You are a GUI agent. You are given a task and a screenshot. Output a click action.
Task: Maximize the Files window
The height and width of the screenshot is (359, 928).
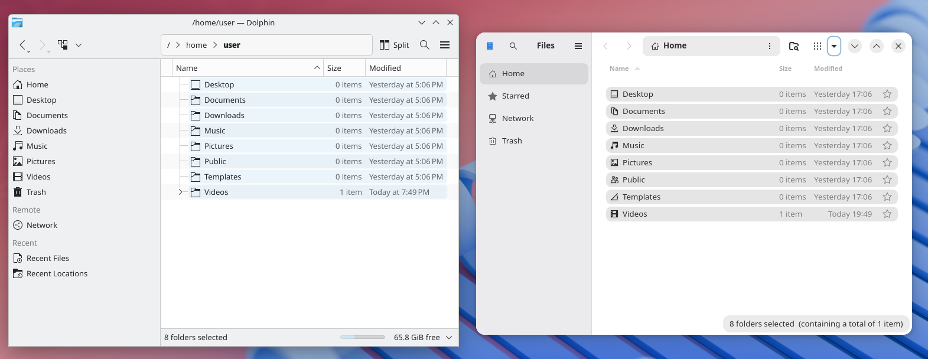click(x=877, y=45)
